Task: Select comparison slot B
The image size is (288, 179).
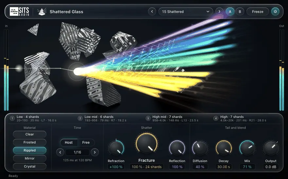Action: click(240, 11)
